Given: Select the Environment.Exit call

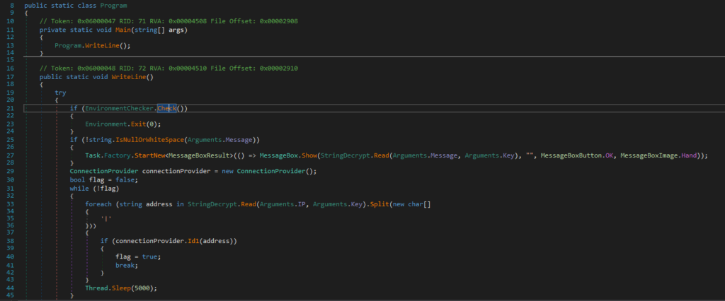Looking at the screenshot, I should [x=123, y=124].
